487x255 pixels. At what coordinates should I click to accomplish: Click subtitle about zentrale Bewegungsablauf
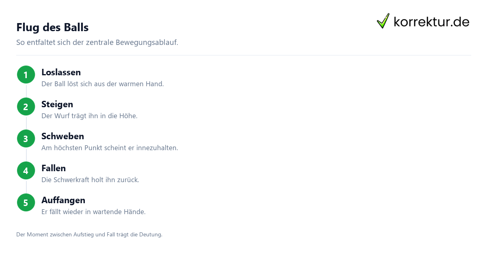point(97,42)
